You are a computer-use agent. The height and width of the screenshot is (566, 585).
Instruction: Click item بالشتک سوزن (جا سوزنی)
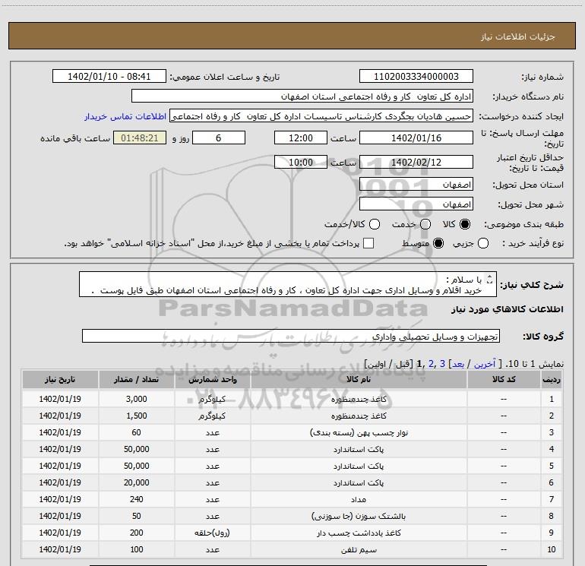click(359, 516)
